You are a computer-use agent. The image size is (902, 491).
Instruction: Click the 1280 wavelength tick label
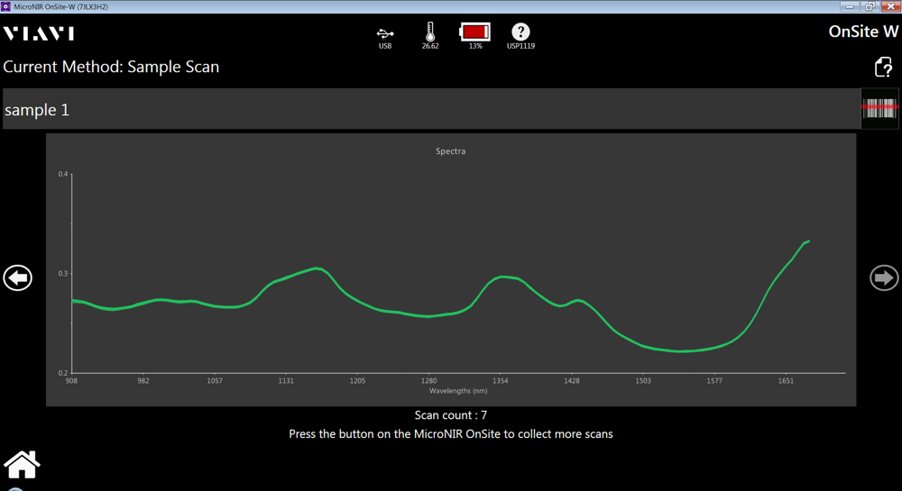428,381
